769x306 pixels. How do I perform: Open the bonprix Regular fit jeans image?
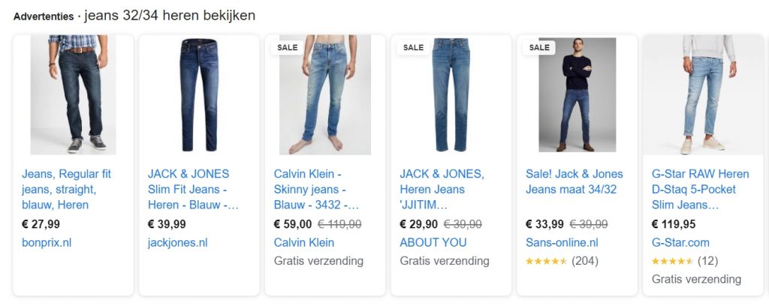tap(74, 95)
